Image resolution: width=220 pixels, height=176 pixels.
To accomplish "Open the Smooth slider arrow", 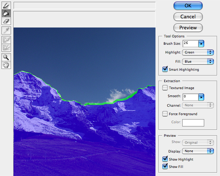I will pyautogui.click(x=201, y=97).
